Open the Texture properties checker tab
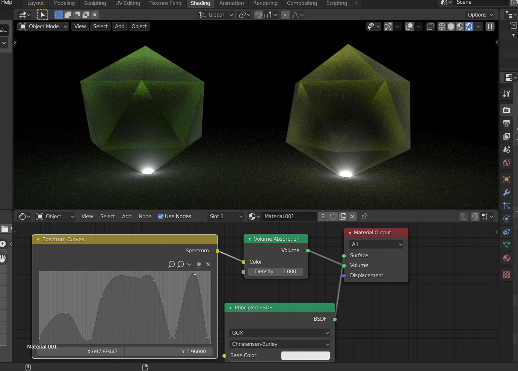The width and height of the screenshot is (518, 371). tap(506, 274)
